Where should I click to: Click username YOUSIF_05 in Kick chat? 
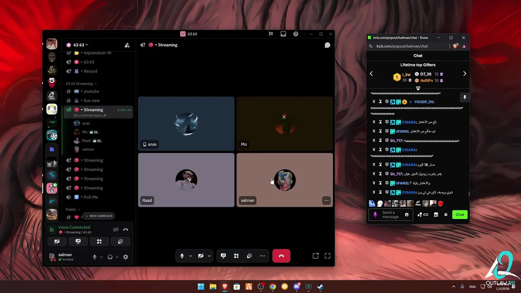(x=424, y=102)
